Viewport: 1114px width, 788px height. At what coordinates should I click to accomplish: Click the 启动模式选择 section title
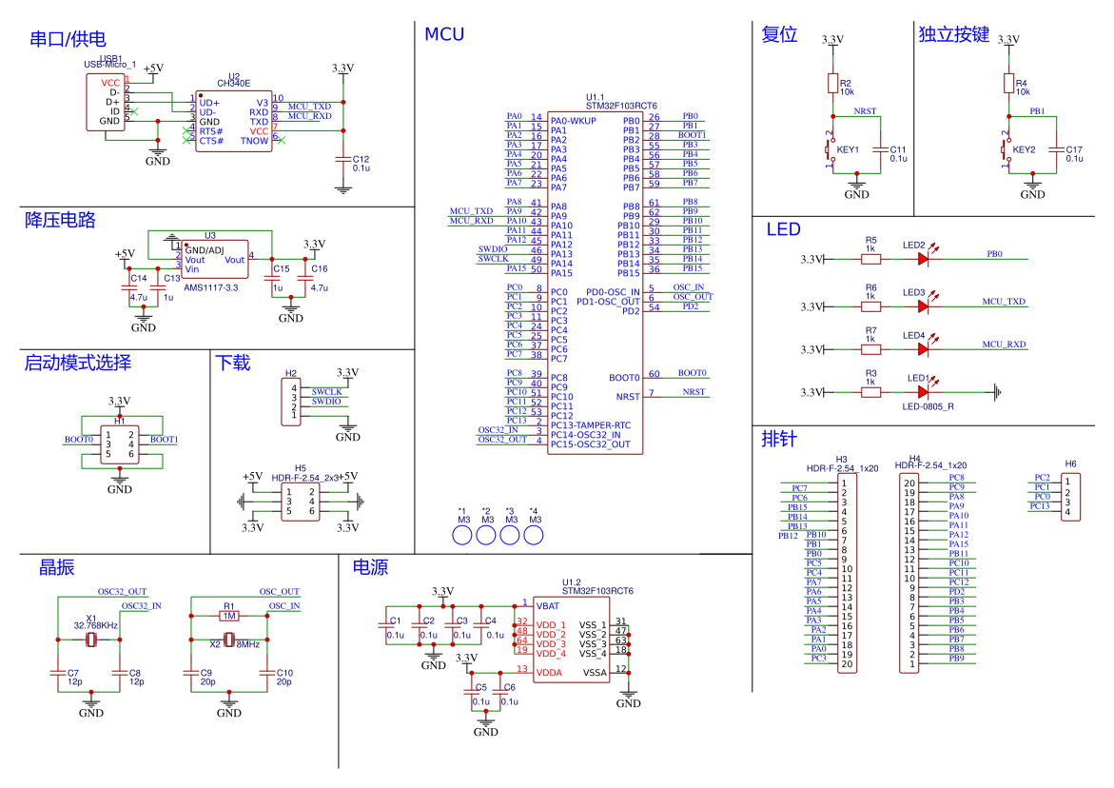click(77, 364)
